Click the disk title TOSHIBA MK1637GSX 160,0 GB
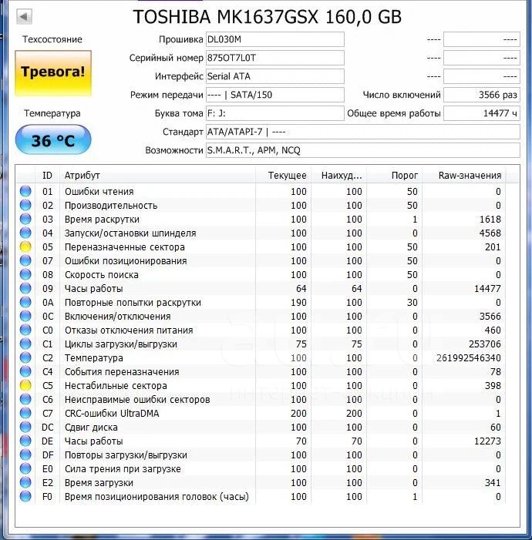 pyautogui.click(x=268, y=17)
